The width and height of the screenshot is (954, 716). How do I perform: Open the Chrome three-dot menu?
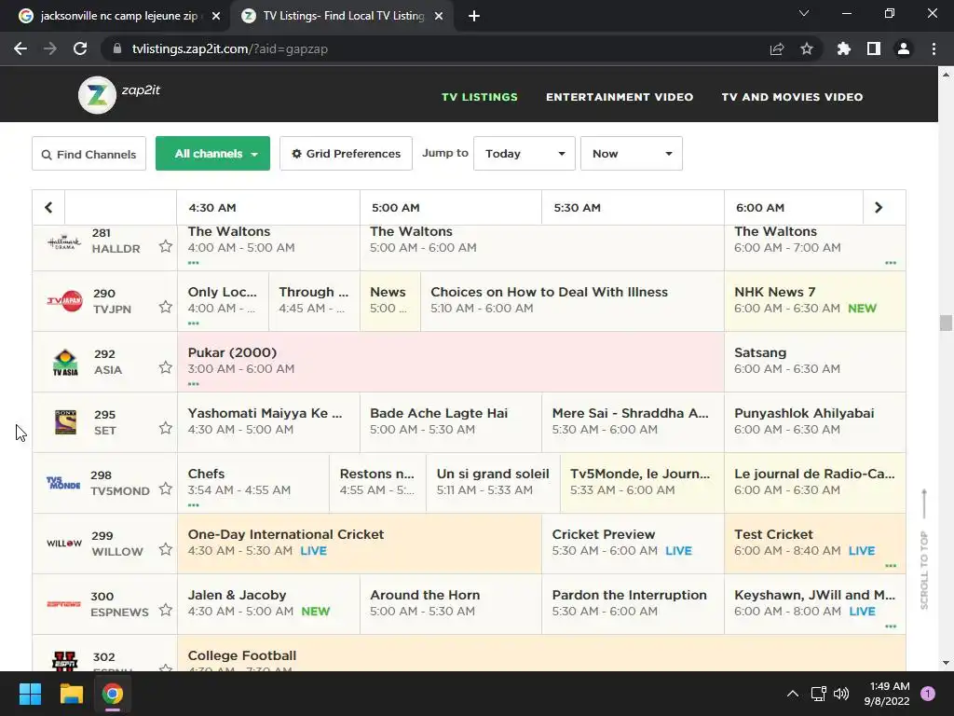(x=934, y=48)
